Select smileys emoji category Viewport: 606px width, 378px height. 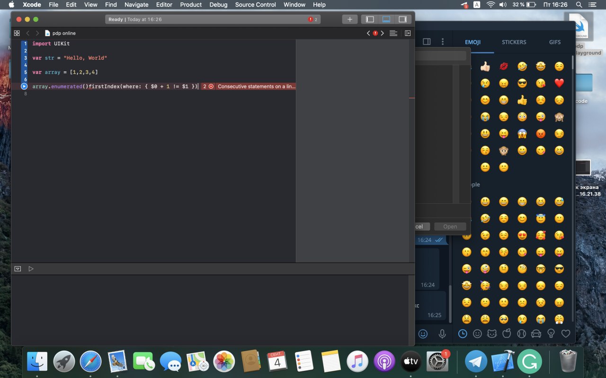click(478, 334)
